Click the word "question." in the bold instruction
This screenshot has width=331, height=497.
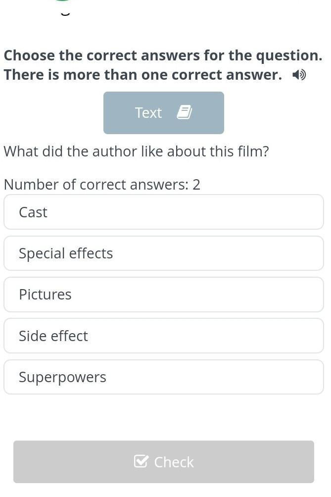coord(288,55)
